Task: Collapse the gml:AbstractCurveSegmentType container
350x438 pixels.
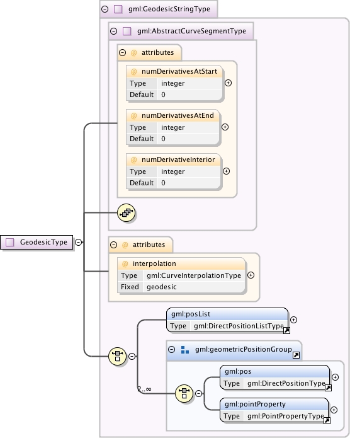Action: pos(113,31)
